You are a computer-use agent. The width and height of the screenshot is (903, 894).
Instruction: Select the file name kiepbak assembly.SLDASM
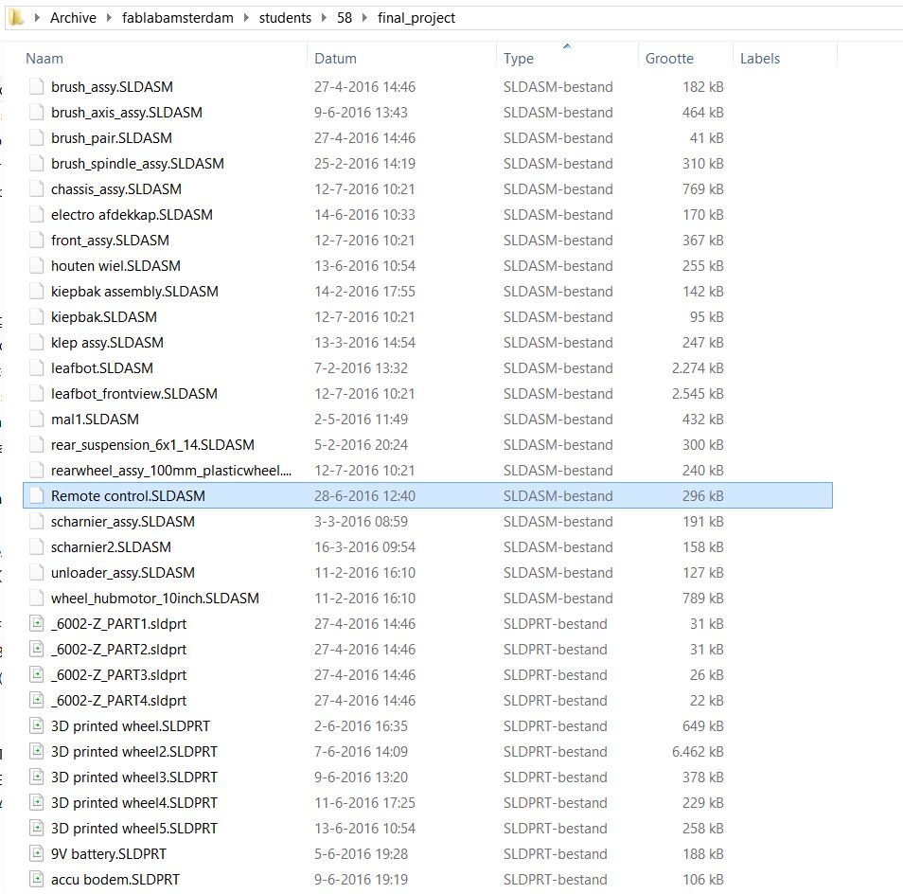134,292
